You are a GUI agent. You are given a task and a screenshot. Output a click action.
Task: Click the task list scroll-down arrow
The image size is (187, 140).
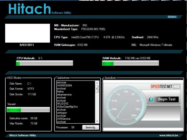pyautogui.click(x=97, y=121)
